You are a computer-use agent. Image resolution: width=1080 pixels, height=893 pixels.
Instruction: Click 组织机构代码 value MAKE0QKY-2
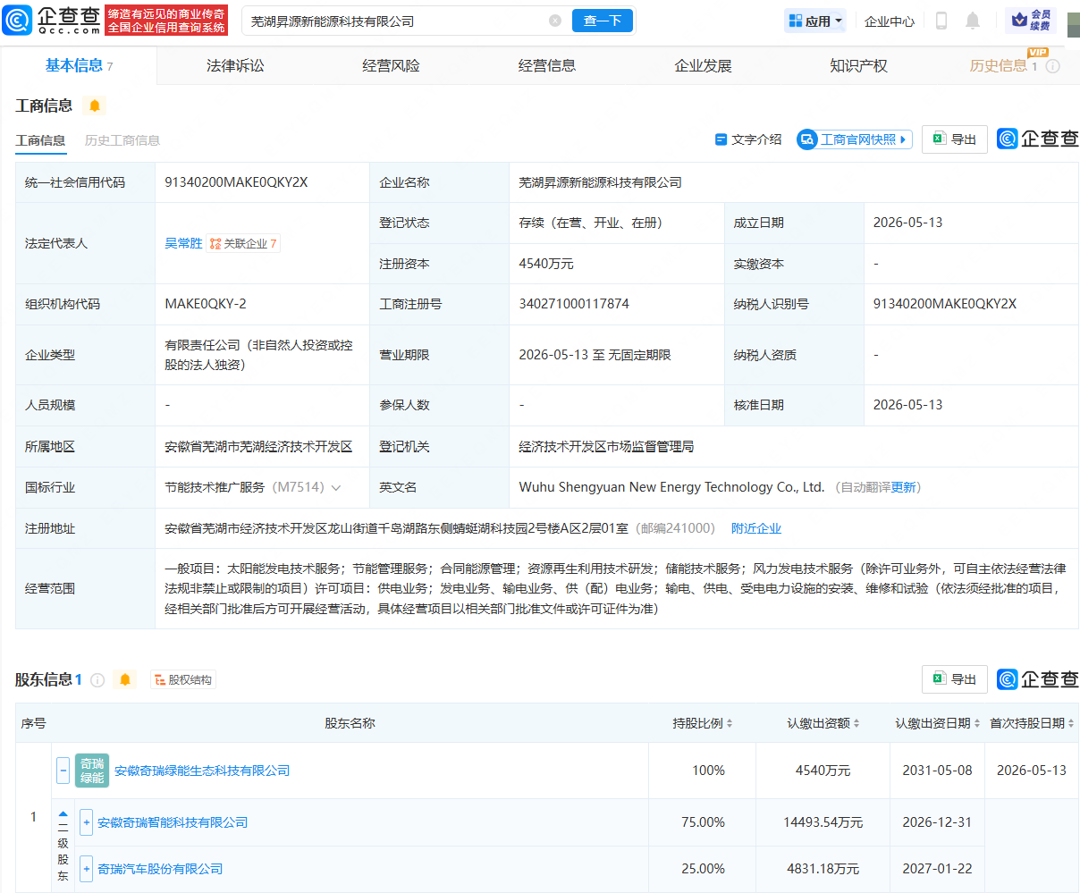click(x=206, y=304)
